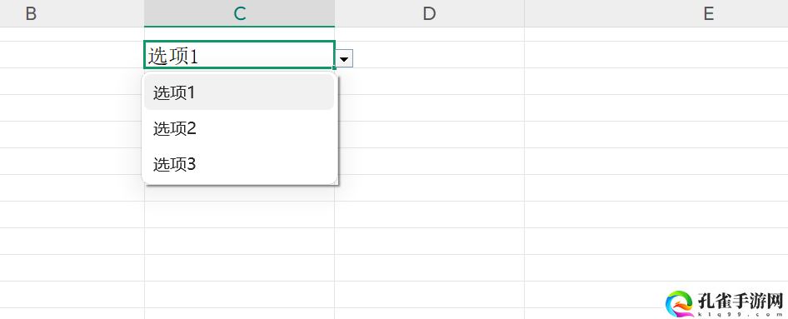Image resolution: width=788 pixels, height=319 pixels.
Task: Select column E cell beside the 选项1 list entry
Action: point(656,82)
